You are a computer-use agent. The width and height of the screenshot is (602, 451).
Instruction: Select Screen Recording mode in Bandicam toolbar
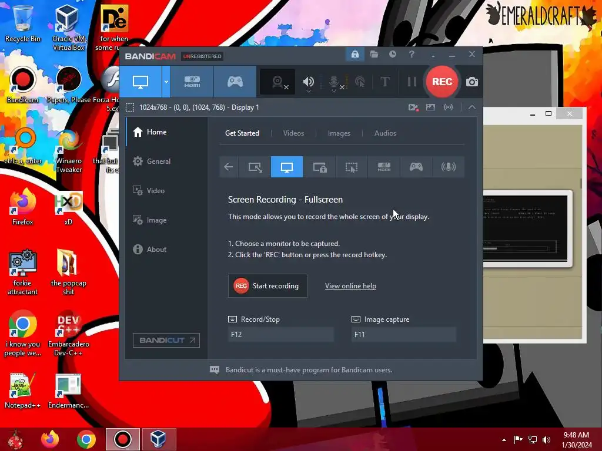[x=141, y=82]
